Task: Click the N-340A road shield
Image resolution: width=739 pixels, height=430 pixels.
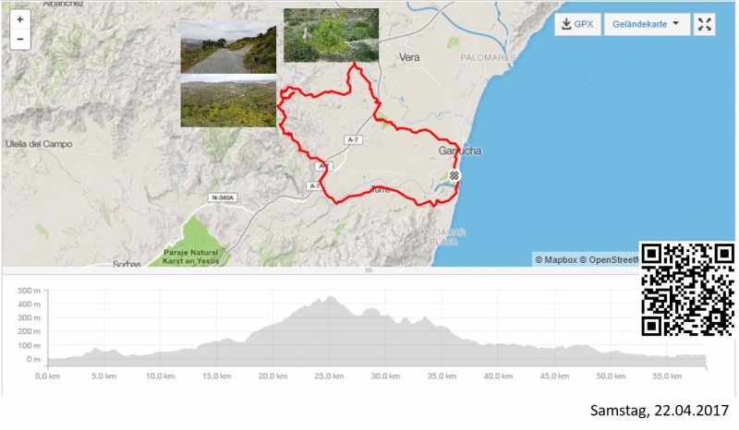Action: pyautogui.click(x=224, y=197)
